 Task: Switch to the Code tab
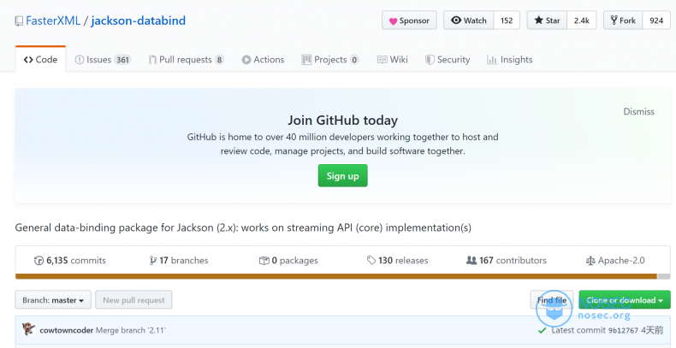click(x=40, y=60)
